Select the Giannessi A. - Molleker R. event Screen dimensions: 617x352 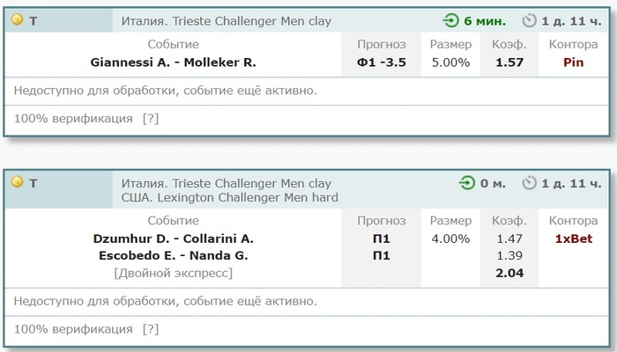pyautogui.click(x=173, y=62)
